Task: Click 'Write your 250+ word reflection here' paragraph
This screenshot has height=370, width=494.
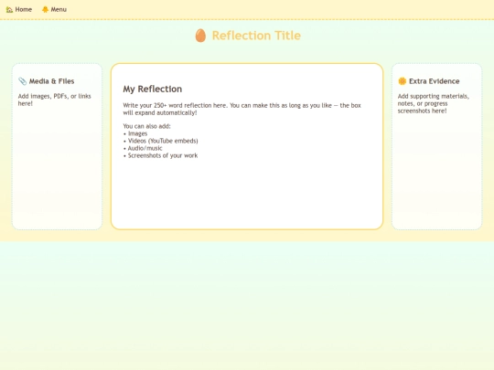Action: 242,109
